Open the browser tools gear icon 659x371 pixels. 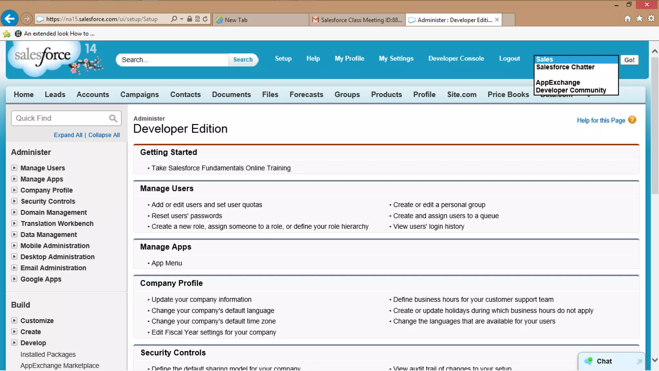tap(651, 19)
